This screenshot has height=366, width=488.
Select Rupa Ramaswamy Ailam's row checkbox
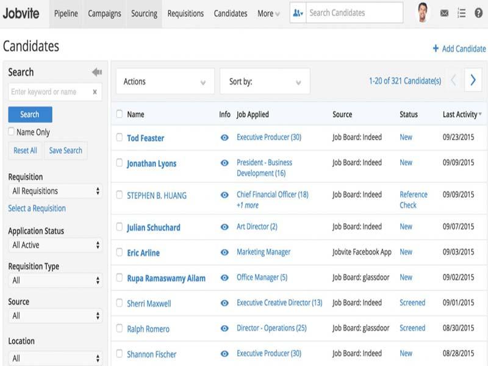(x=119, y=278)
